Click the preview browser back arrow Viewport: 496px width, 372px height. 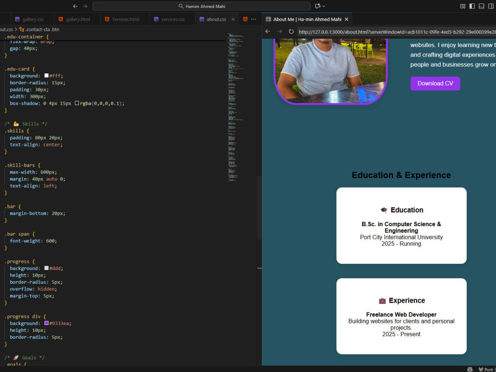click(268, 31)
